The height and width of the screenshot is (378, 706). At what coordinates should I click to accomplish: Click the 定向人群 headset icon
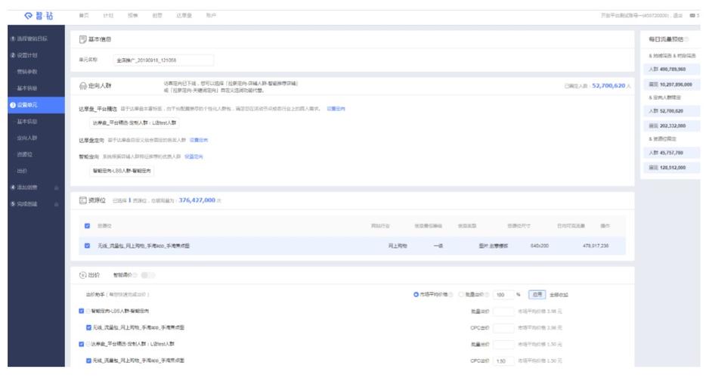[83, 85]
